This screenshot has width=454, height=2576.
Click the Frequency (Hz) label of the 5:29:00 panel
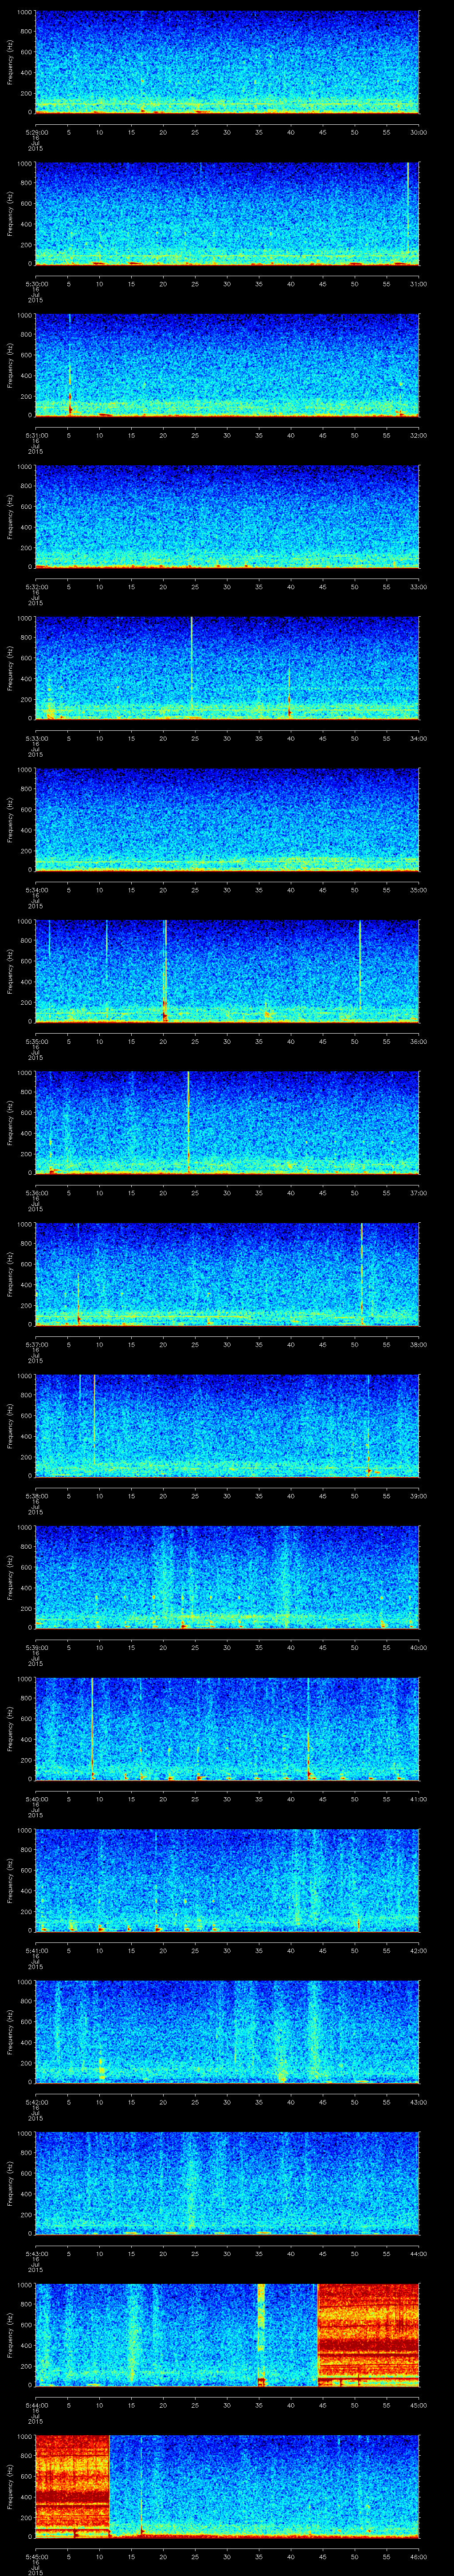10,62
